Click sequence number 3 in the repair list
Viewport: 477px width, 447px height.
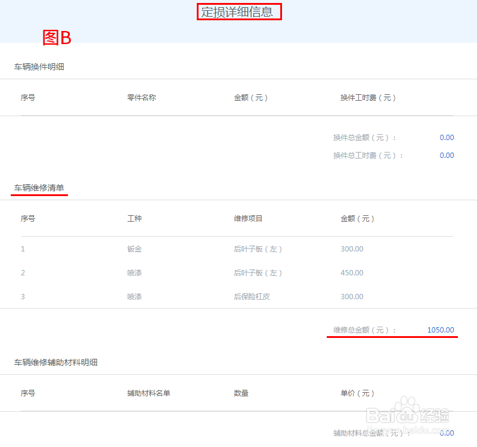23,296
